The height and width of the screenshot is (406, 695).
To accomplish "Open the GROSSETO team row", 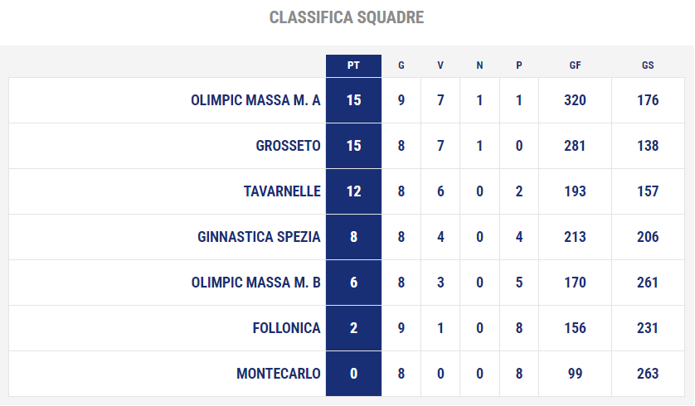I will pyautogui.click(x=347, y=146).
